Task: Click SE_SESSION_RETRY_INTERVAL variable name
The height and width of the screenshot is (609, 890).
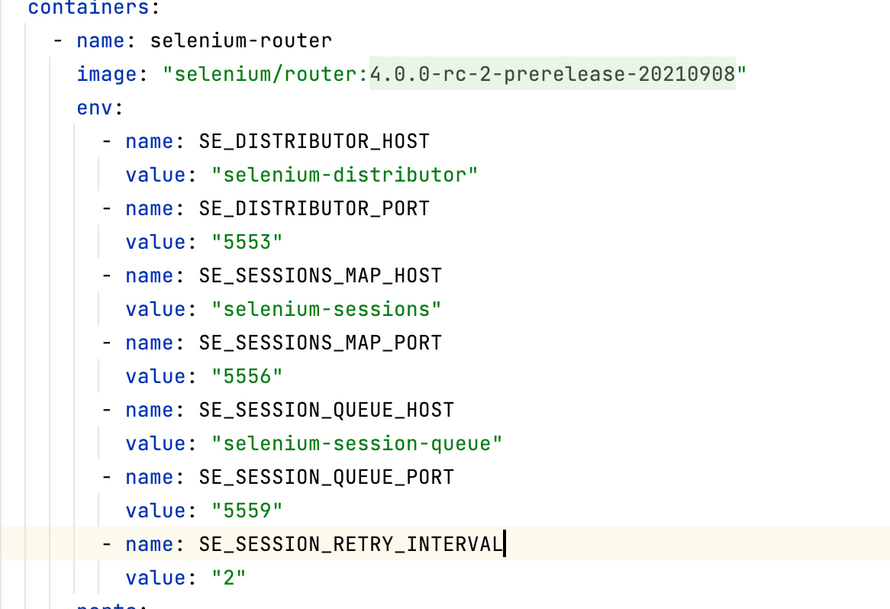Action: pos(351,544)
